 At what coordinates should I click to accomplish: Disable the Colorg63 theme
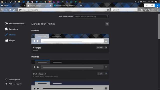(x=100, y=48)
